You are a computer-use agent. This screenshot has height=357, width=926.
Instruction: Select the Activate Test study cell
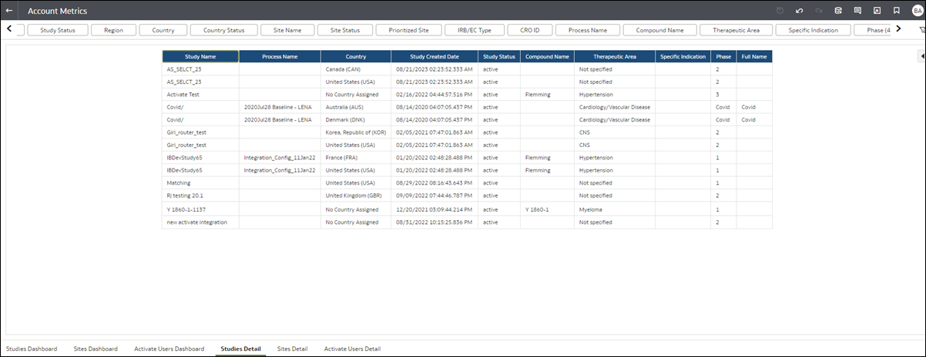click(x=200, y=95)
